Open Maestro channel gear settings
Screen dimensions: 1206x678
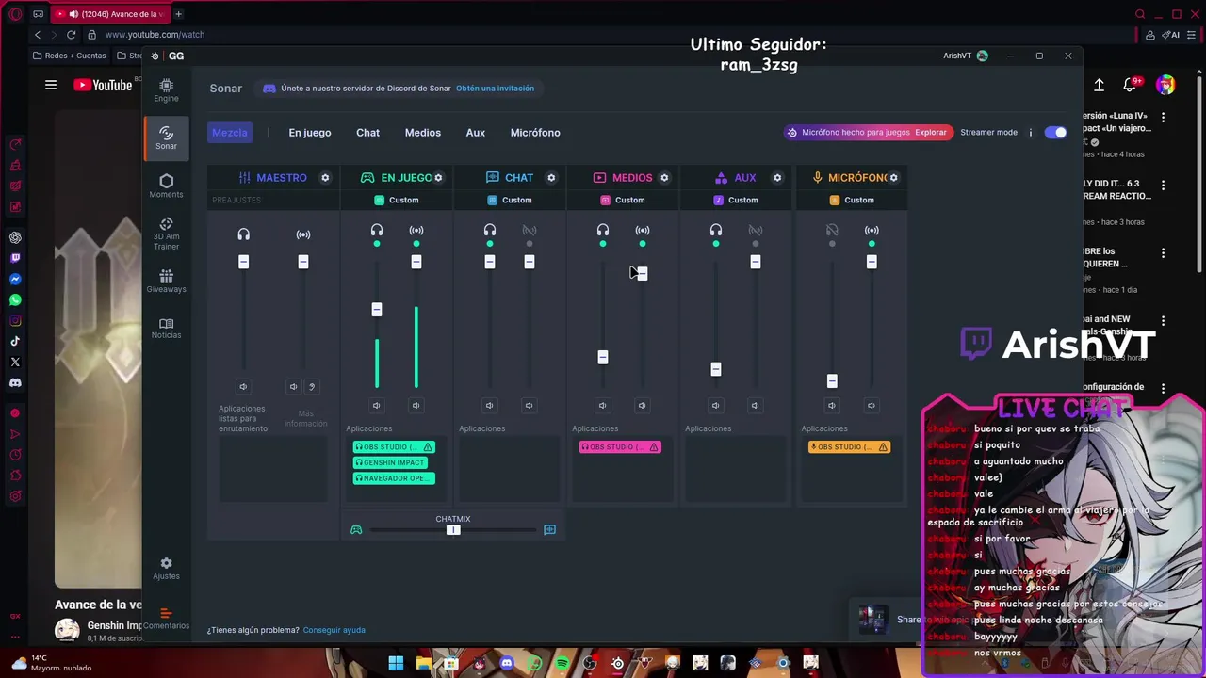tap(325, 177)
